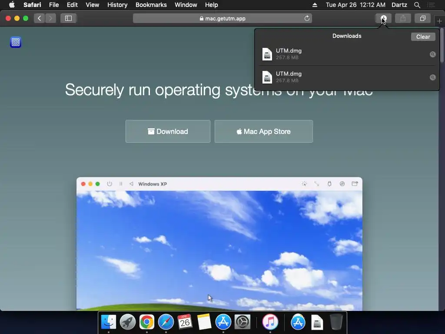Click the Windows XP screenshot image
The image size is (445, 334).
pos(219,244)
